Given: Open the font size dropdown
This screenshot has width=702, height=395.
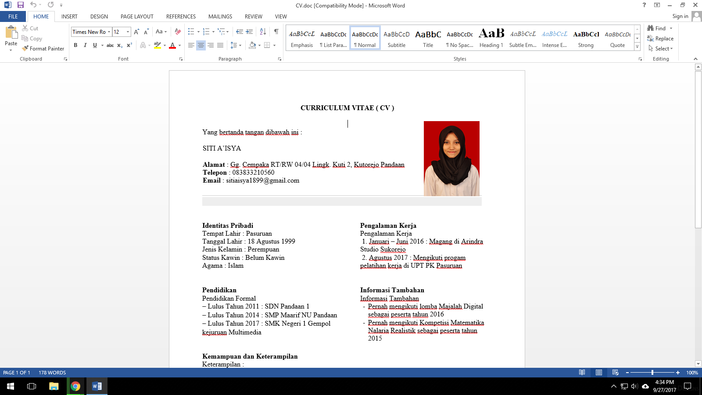Looking at the screenshot, I should pos(128,32).
